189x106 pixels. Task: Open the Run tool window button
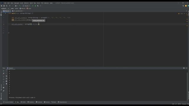[x=17, y=102]
